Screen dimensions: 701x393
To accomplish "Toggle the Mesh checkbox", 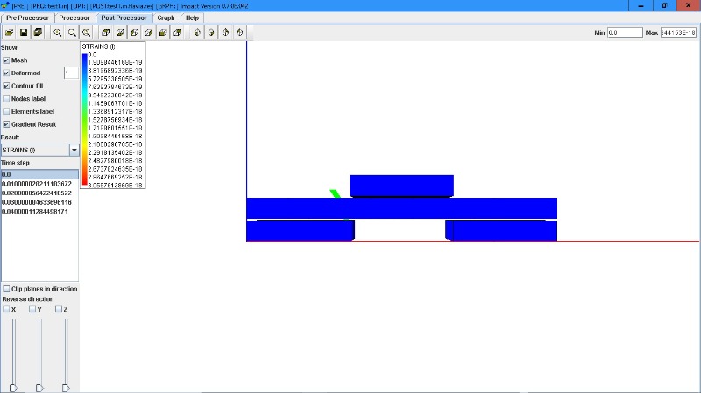I will (x=6, y=60).
